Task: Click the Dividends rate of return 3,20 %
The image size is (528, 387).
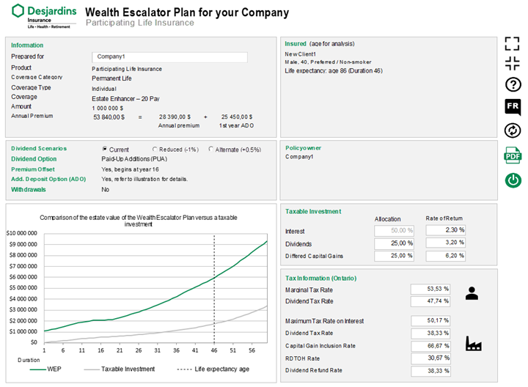Action: pyautogui.click(x=446, y=243)
